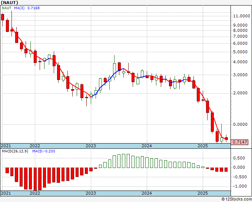Click the MACD(26,12,9) indicator label
Viewport: 252px width, 202px height.
(x=15, y=151)
